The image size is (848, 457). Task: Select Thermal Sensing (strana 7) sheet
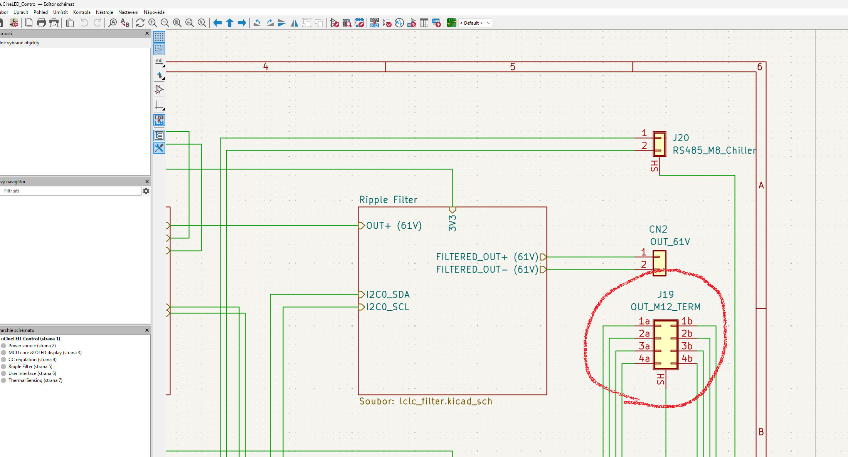(x=35, y=380)
